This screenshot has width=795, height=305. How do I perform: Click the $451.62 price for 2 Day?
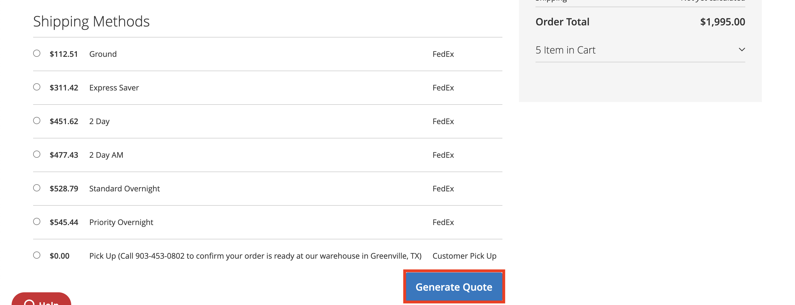pos(64,121)
